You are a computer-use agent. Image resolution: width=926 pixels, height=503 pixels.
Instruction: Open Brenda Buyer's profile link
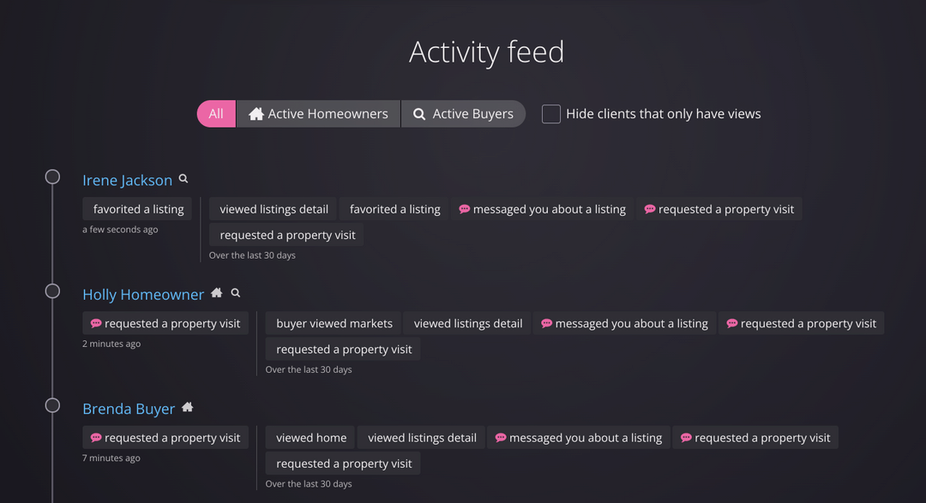tap(129, 409)
